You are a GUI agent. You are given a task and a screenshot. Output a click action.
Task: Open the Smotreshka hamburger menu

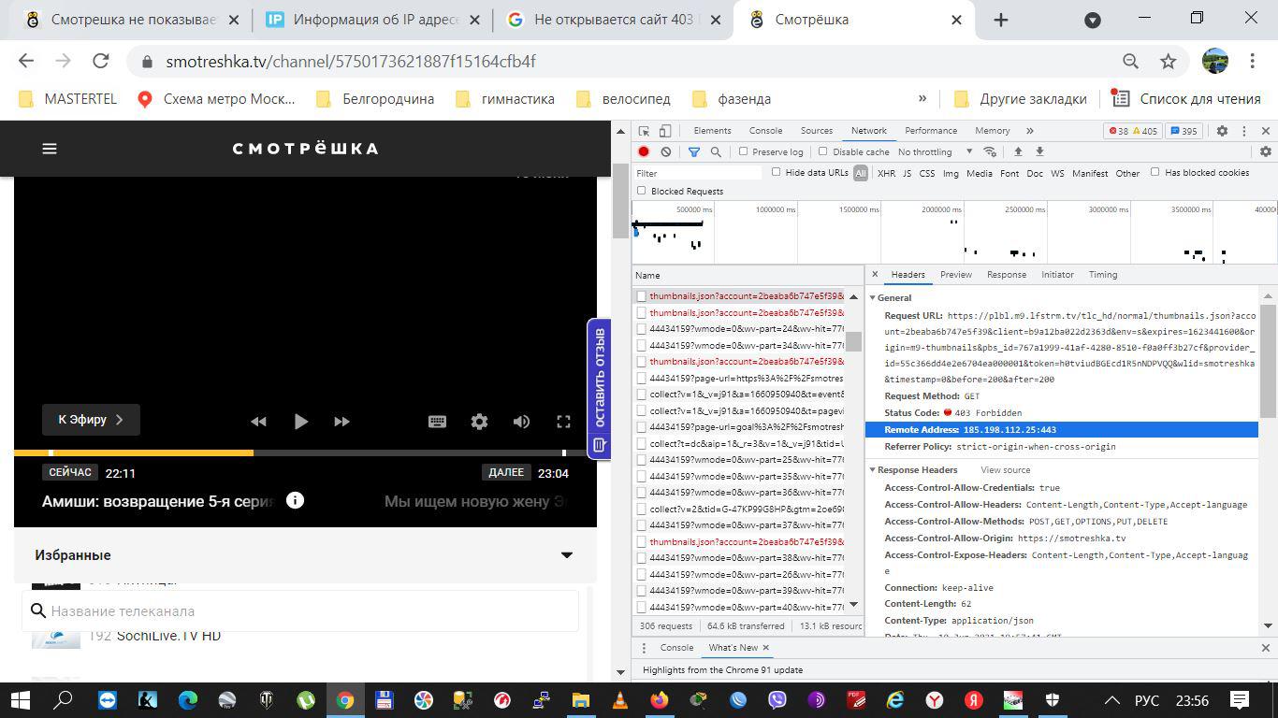[x=50, y=149]
